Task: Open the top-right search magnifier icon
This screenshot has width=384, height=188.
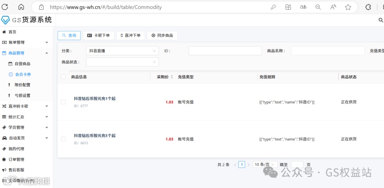Action: 381,20
